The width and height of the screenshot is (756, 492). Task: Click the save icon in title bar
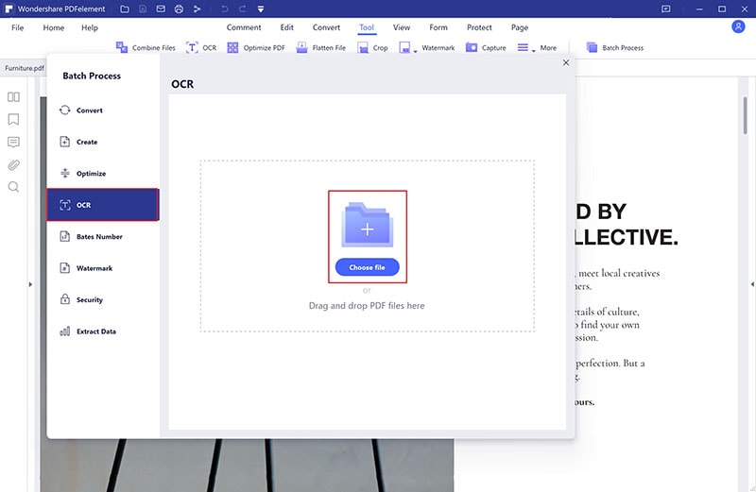point(143,8)
